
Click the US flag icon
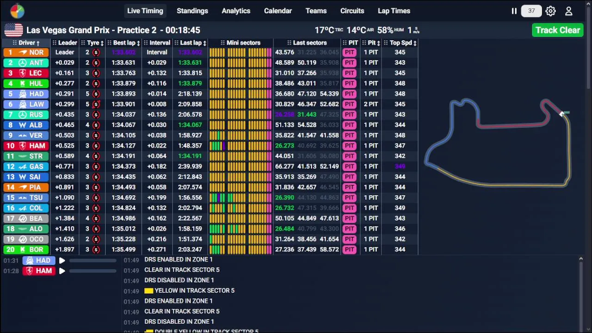(13, 30)
